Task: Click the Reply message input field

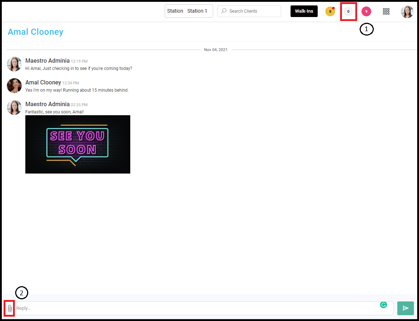Action: (204, 308)
